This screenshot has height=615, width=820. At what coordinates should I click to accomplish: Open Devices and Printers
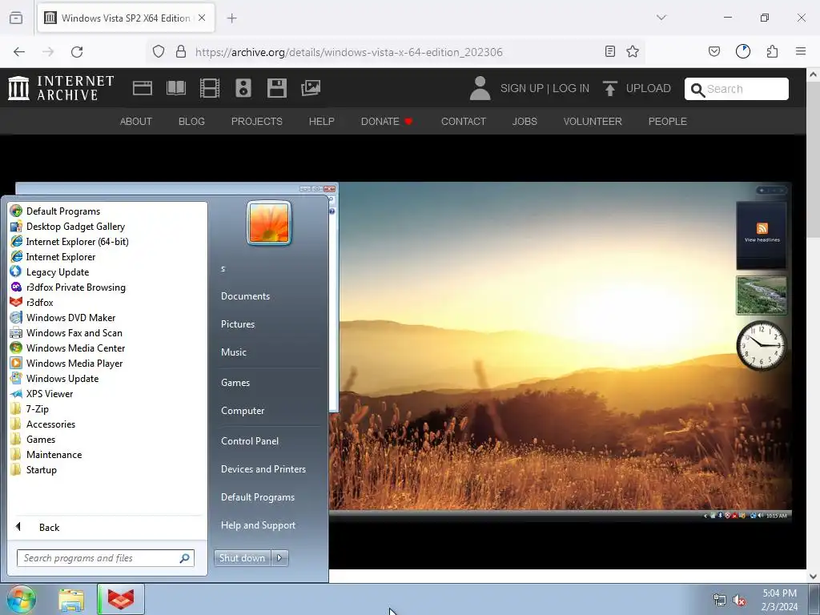[263, 469]
